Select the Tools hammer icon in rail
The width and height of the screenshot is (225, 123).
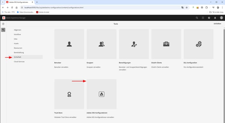[x=3, y=30]
